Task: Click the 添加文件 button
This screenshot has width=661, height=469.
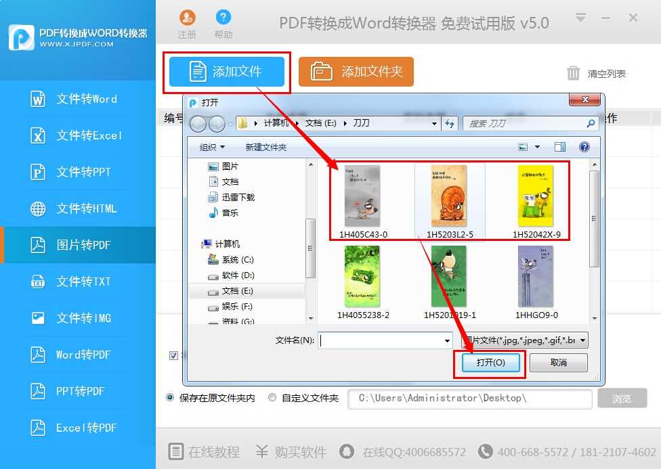Action: pyautogui.click(x=227, y=72)
